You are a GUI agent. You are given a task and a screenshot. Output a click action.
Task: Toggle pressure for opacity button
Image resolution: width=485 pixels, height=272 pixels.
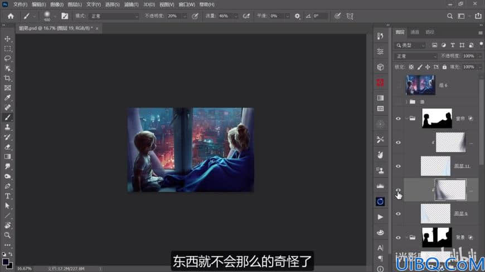pyautogui.click(x=195, y=16)
